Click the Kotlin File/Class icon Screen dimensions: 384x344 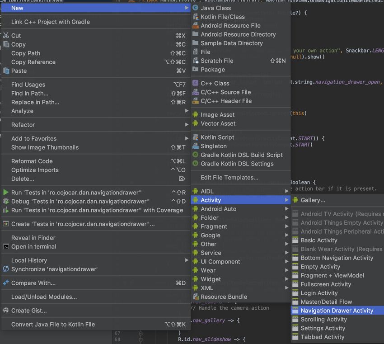(x=195, y=17)
